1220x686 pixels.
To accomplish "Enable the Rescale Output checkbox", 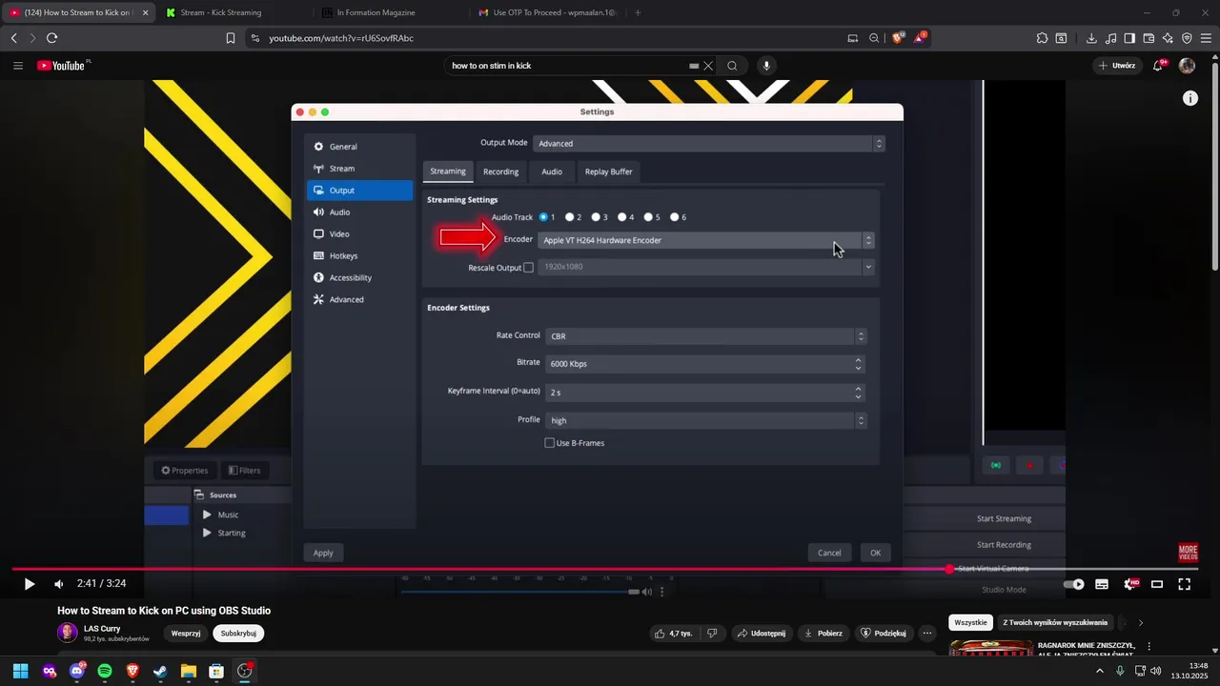I will 529,268.
